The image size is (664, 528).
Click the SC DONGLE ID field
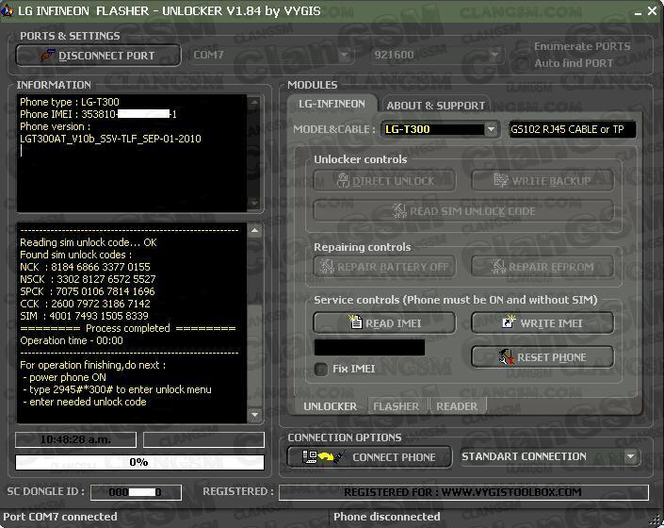136,492
